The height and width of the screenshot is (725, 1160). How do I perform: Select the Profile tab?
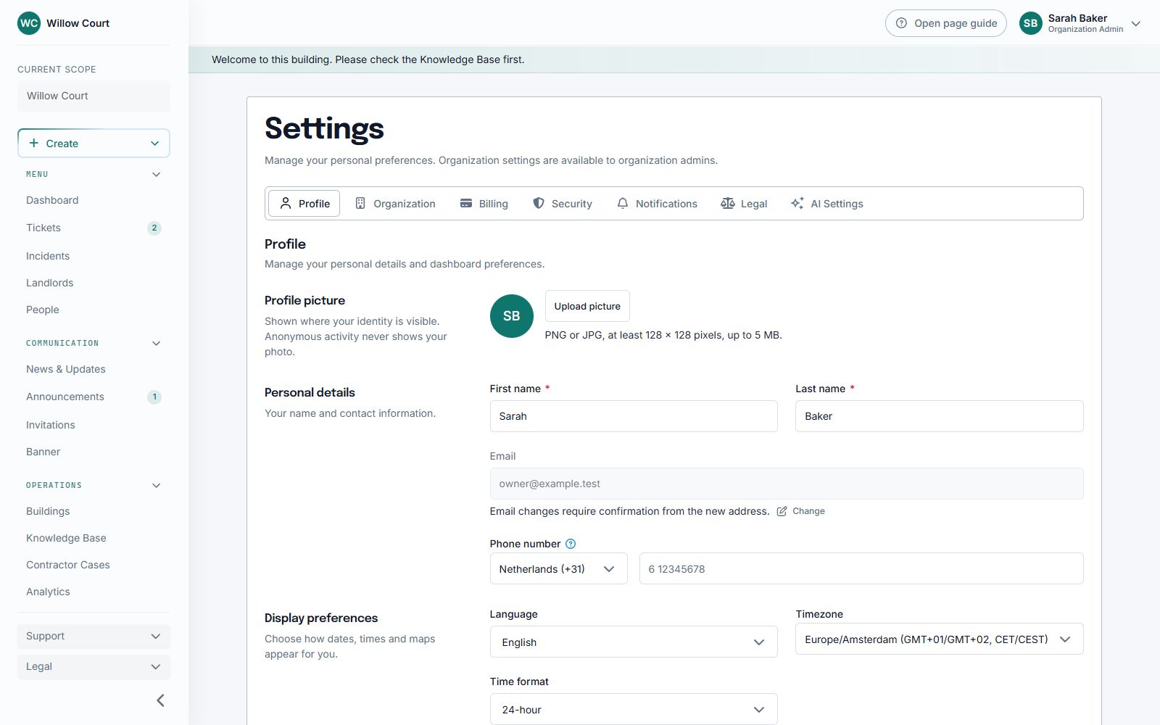point(304,204)
